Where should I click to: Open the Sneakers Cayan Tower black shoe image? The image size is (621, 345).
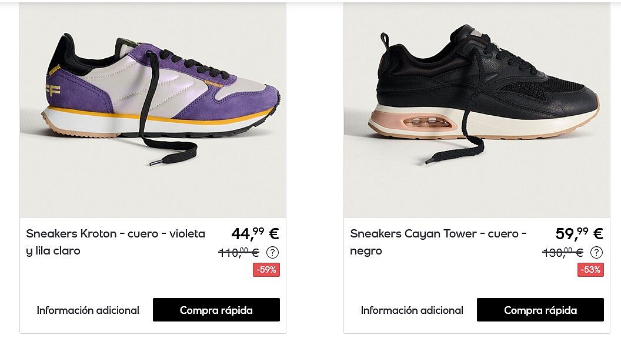477,110
